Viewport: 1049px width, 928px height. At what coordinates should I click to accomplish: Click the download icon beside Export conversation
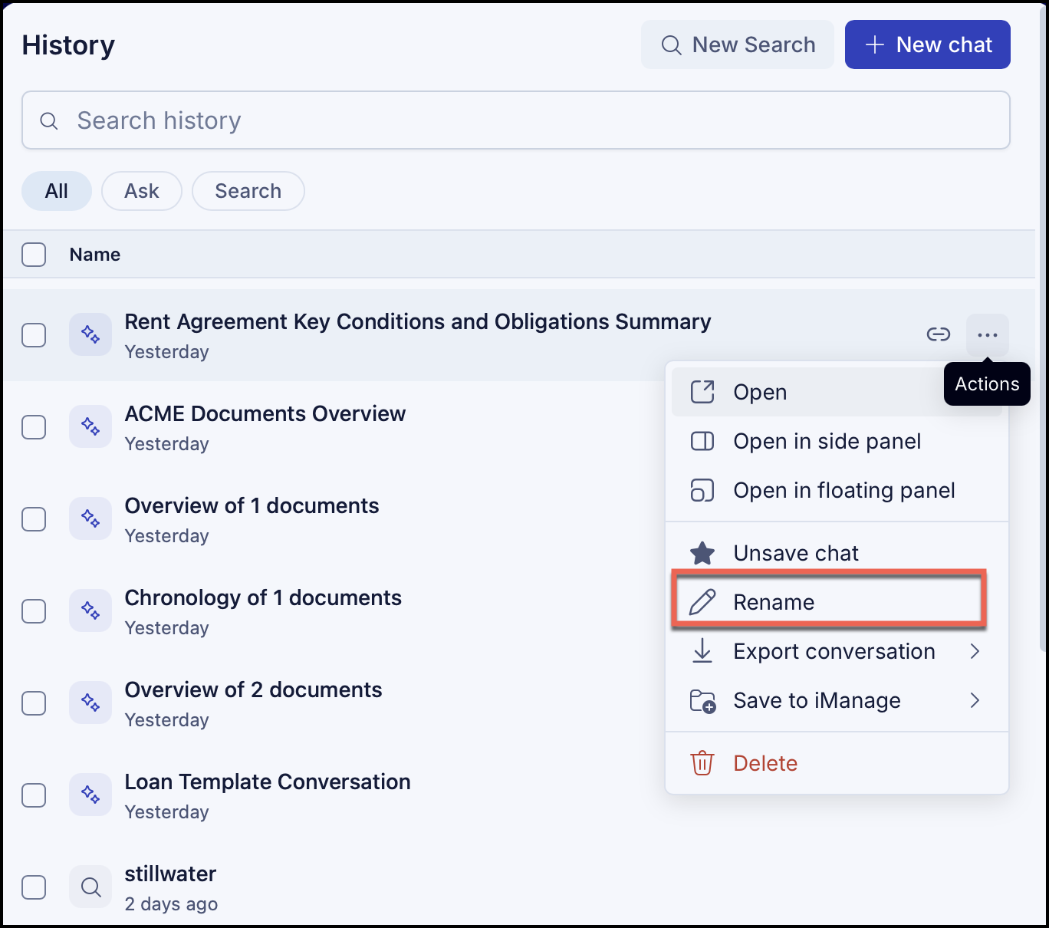[702, 651]
